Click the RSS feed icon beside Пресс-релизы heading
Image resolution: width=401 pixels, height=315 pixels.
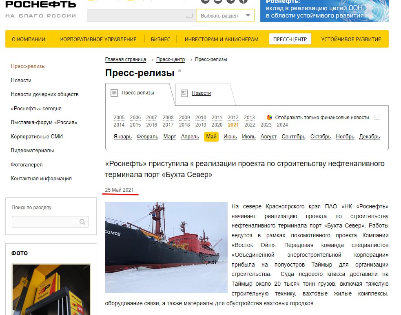(179, 71)
